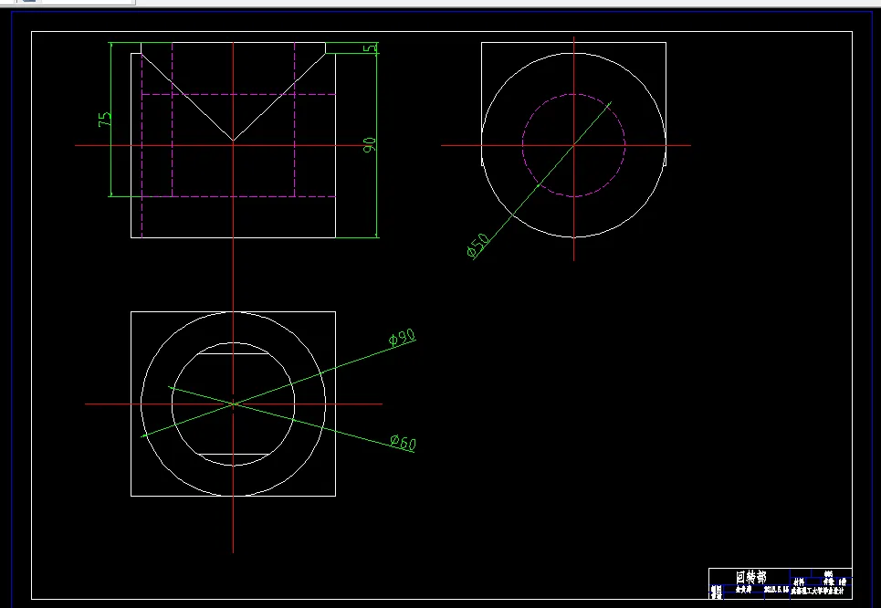Click the 材料 cell in title block
This screenshot has height=608, width=881.
[799, 582]
